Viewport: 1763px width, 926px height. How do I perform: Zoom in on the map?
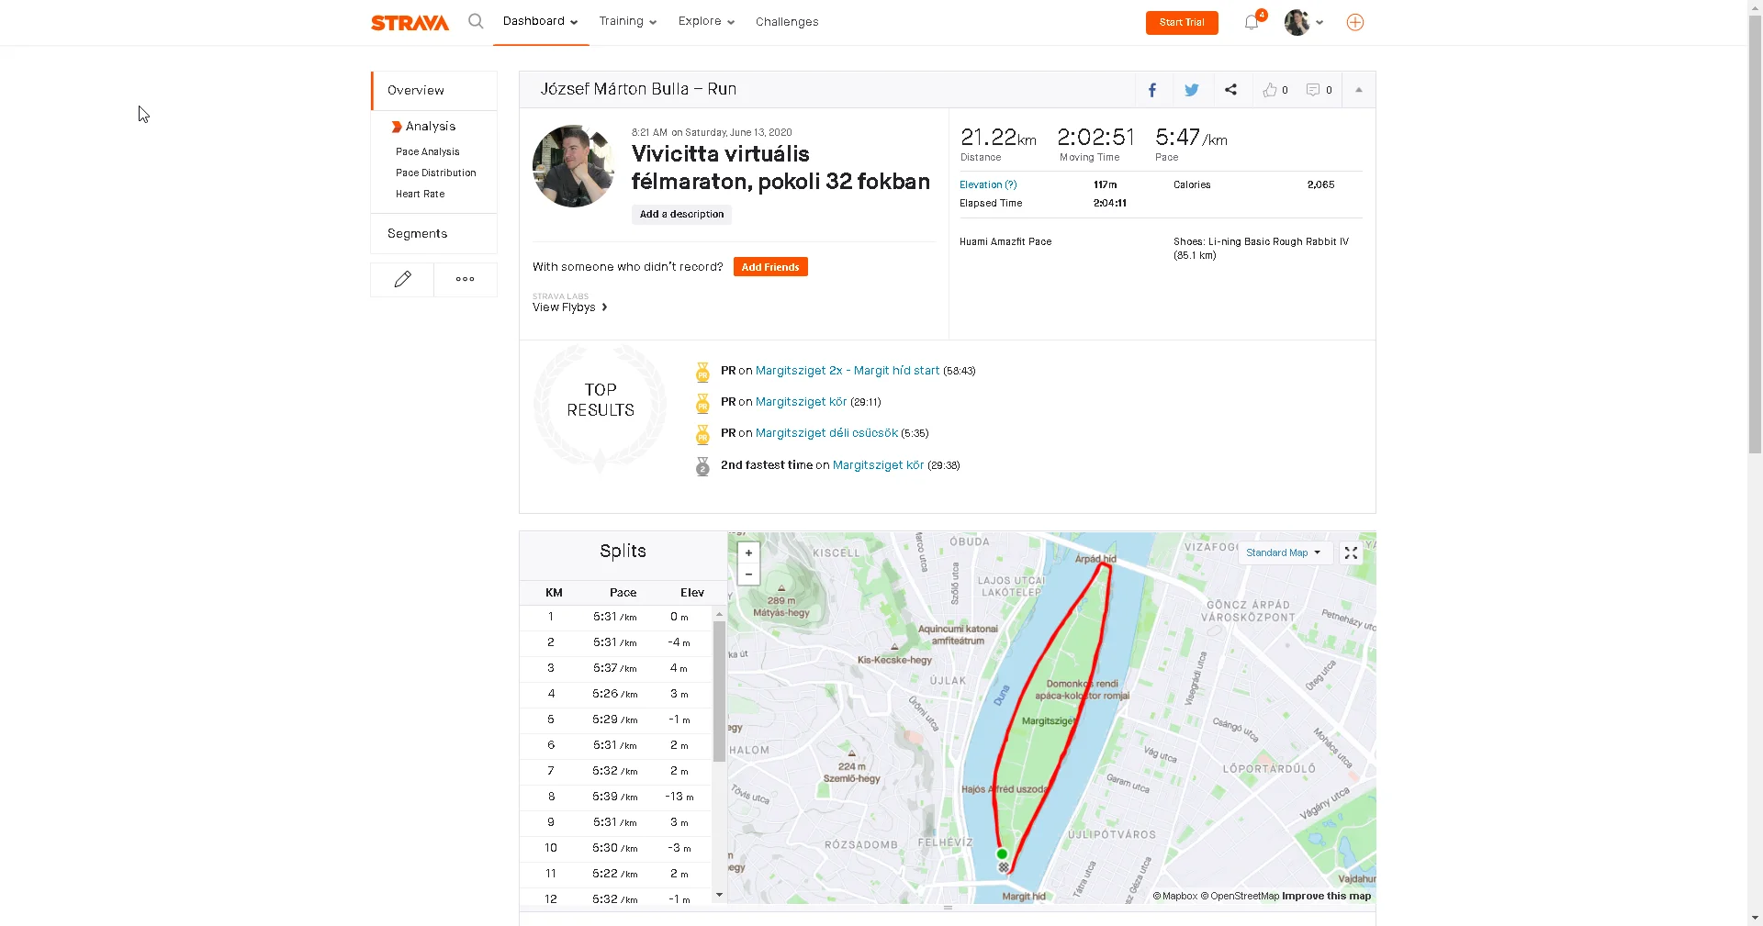coord(748,552)
